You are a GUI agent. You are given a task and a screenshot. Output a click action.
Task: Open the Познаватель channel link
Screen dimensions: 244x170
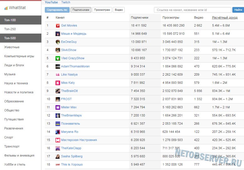70,124
